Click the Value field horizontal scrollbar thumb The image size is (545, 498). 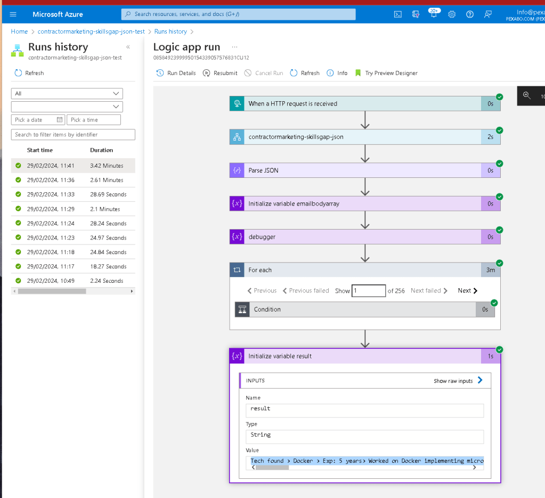[272, 468]
